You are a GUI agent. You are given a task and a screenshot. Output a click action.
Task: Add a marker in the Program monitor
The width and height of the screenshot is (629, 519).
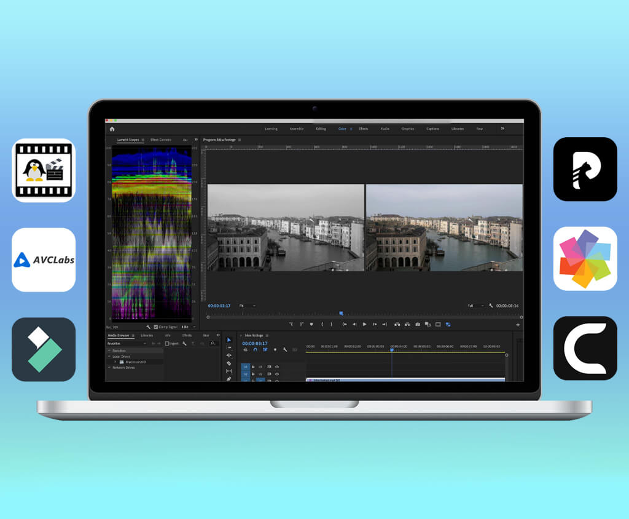pos(311,324)
